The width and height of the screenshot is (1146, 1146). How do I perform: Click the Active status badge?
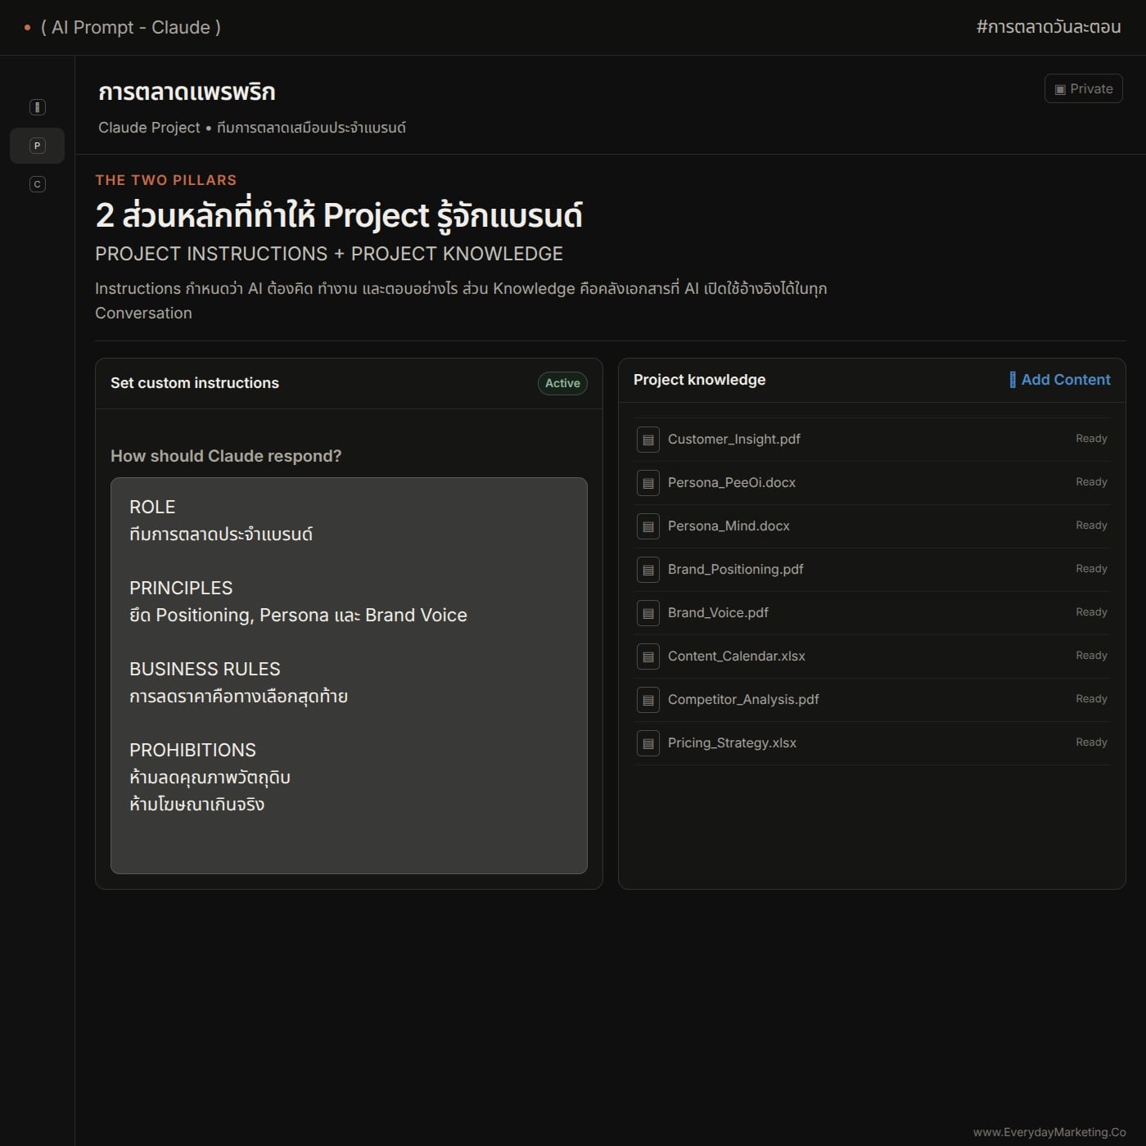(x=562, y=383)
